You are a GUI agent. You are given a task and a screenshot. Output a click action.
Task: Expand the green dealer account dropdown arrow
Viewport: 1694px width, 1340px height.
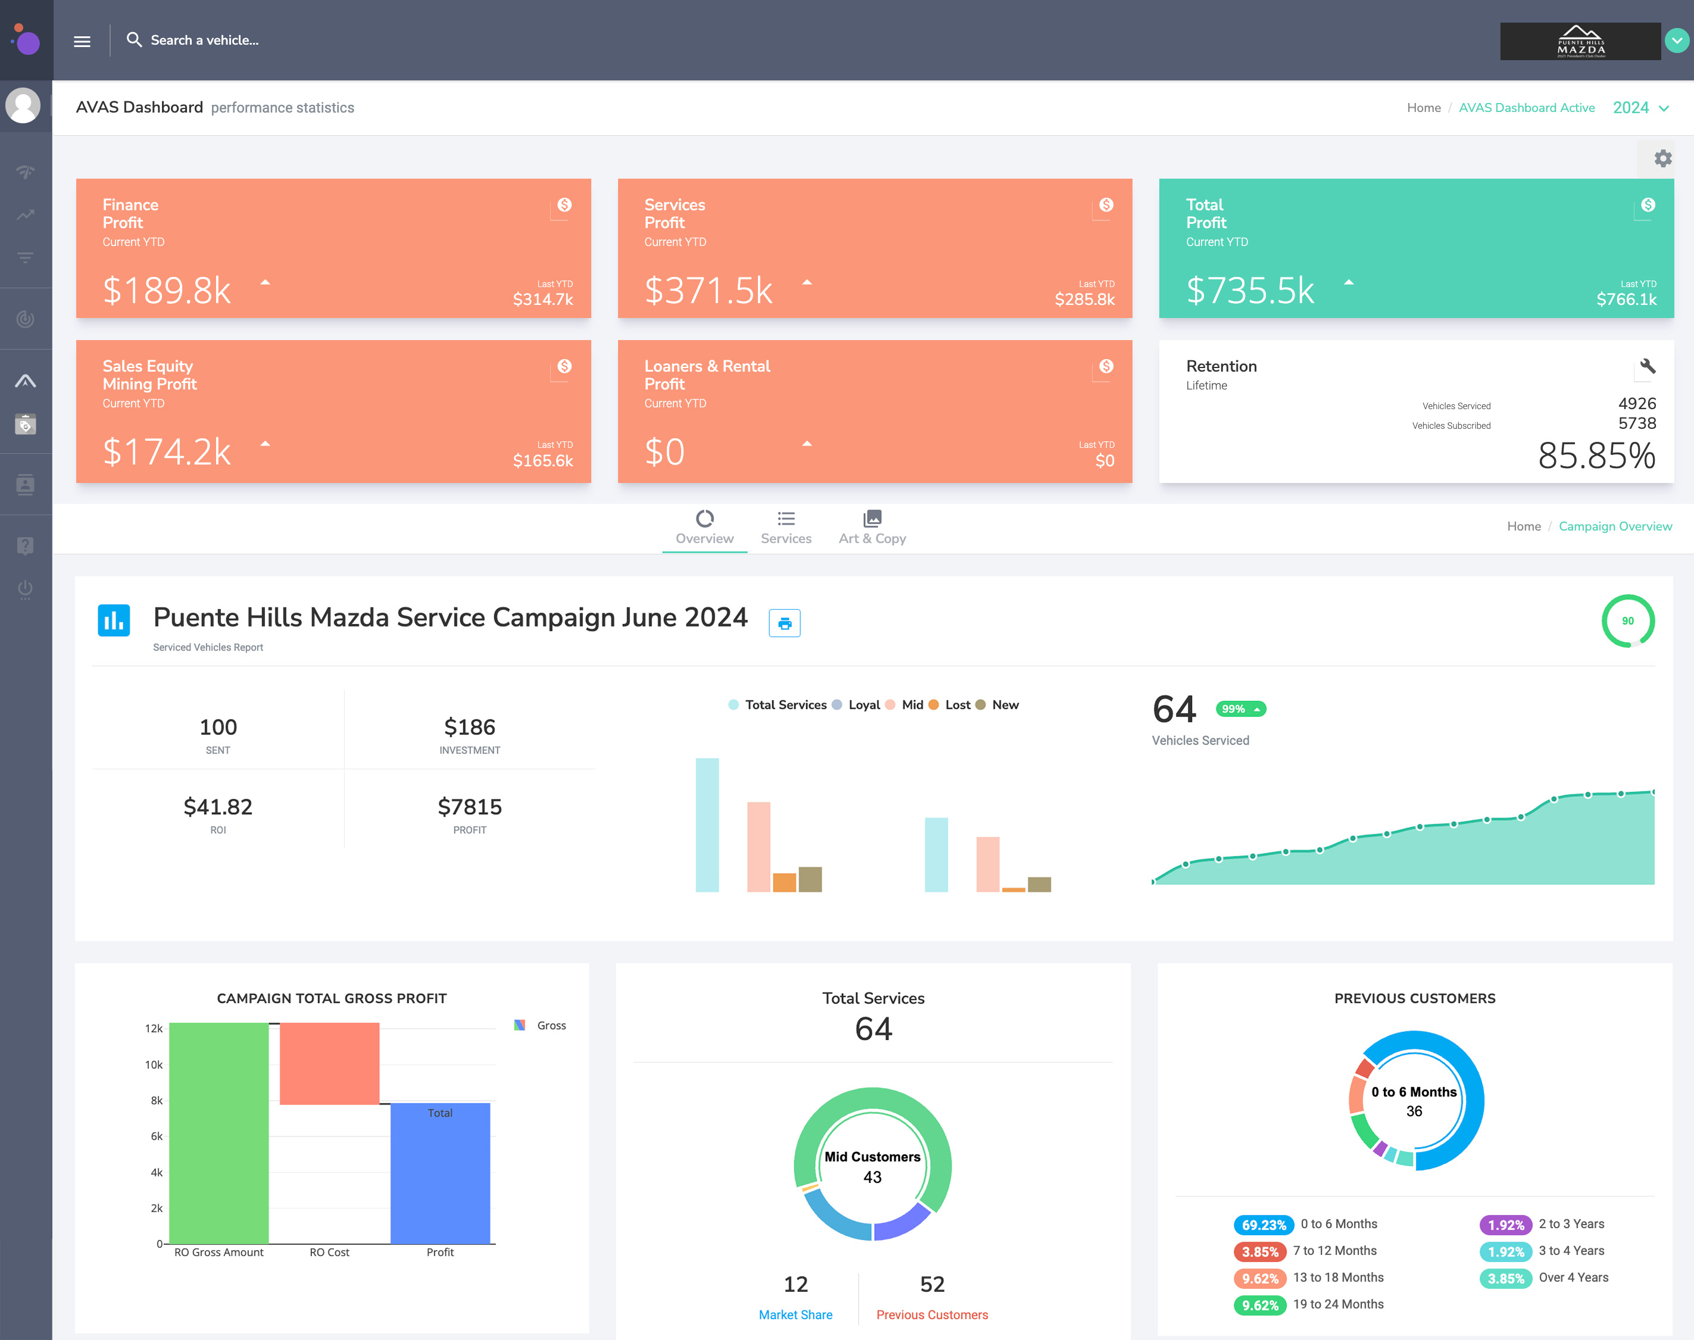pos(1677,41)
